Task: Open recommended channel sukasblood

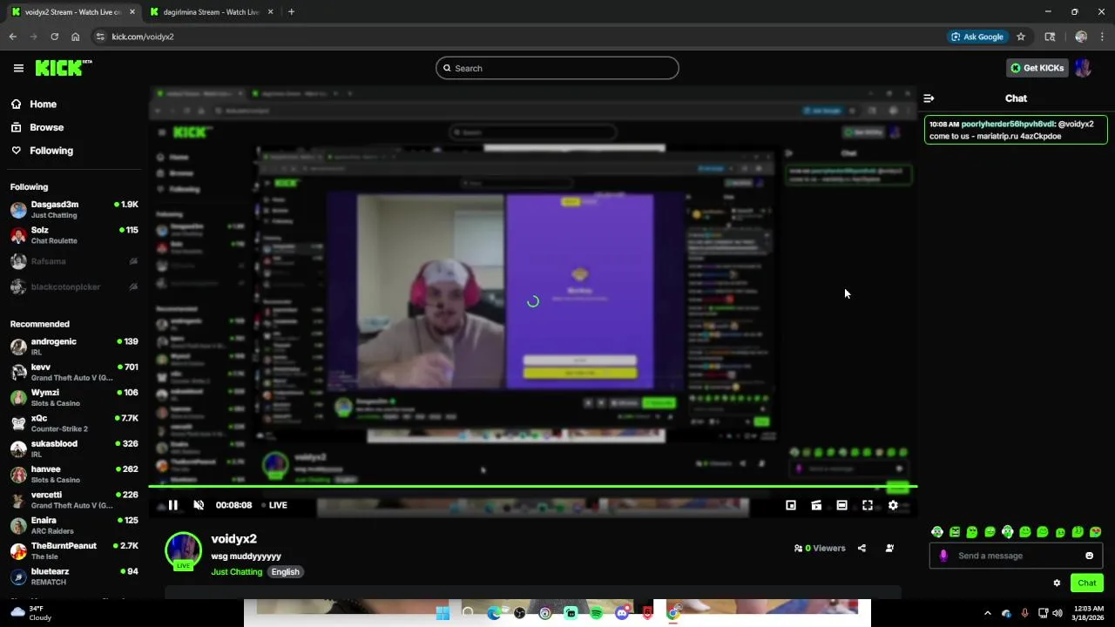Action: point(74,448)
